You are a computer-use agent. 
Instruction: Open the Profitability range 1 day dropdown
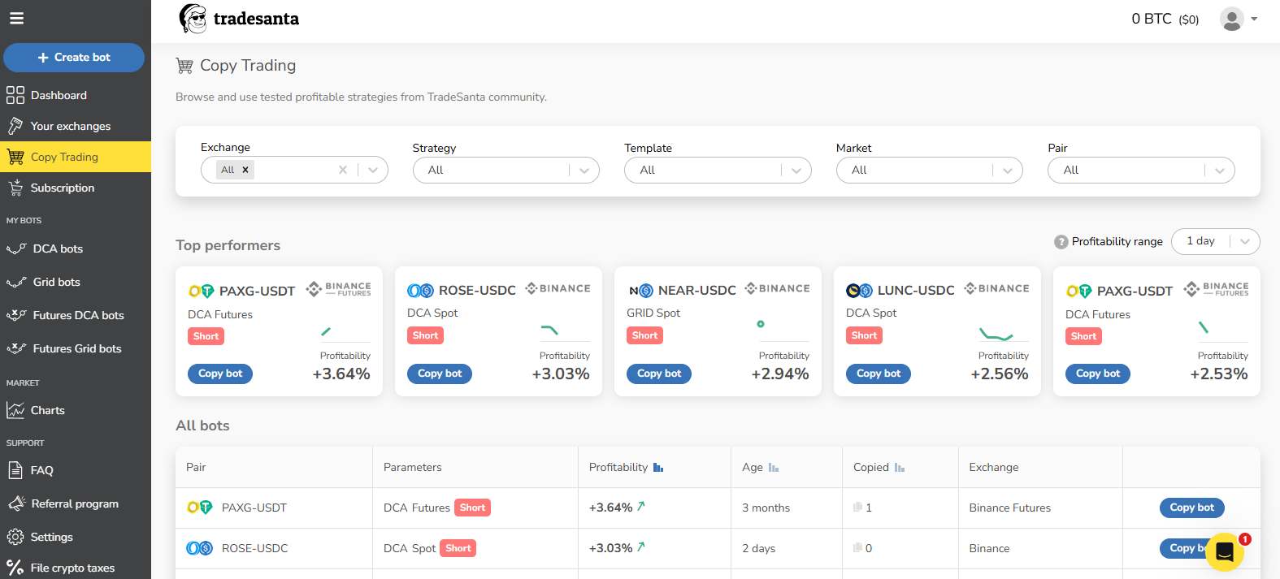pos(1216,241)
